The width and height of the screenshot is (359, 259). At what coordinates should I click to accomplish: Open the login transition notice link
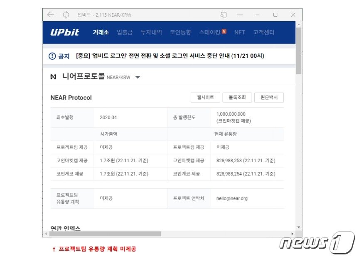(170, 56)
